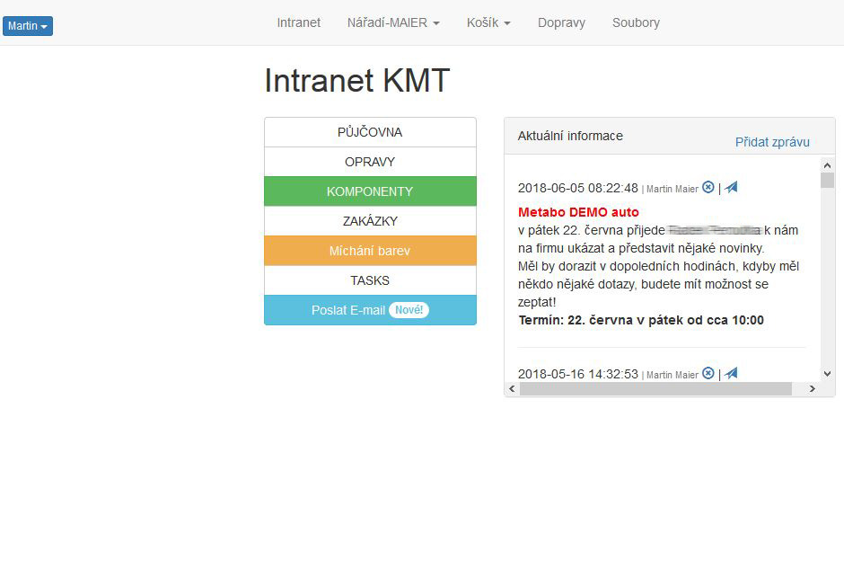Click remove icon on 2018-05-16 message
844x586 pixels.
pyautogui.click(x=708, y=373)
